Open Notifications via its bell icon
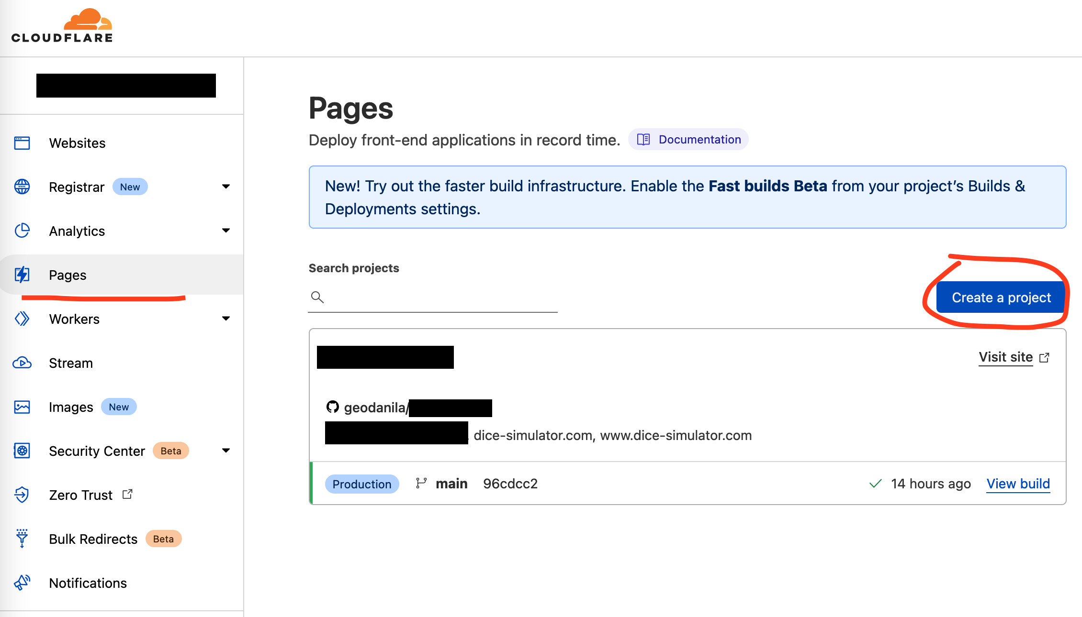This screenshot has width=1082, height=617. [x=22, y=583]
